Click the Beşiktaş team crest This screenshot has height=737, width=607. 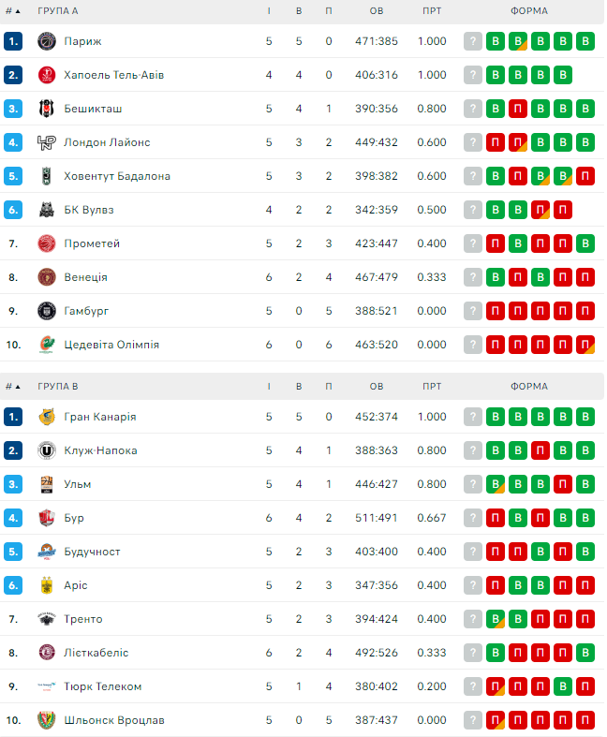47,109
